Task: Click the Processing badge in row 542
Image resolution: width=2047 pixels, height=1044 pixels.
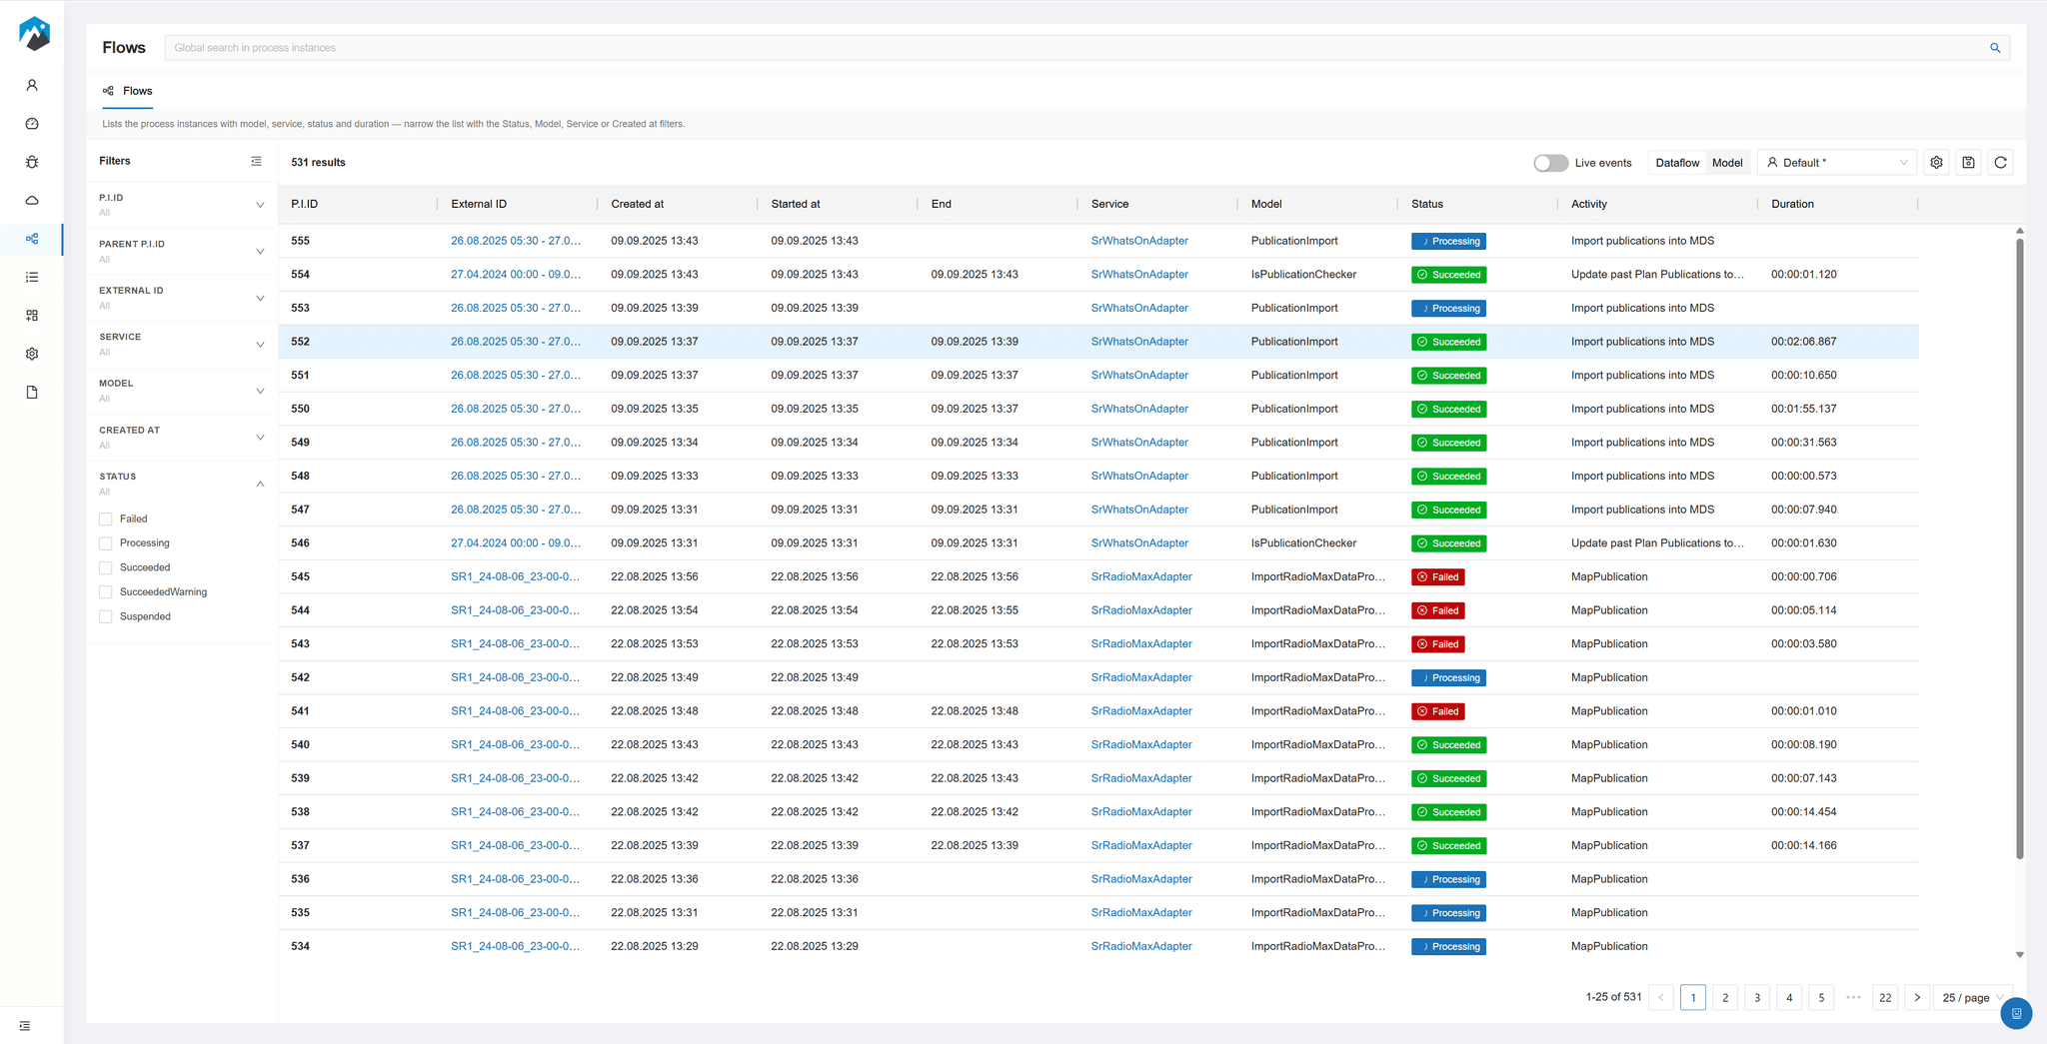Action: pos(1448,677)
